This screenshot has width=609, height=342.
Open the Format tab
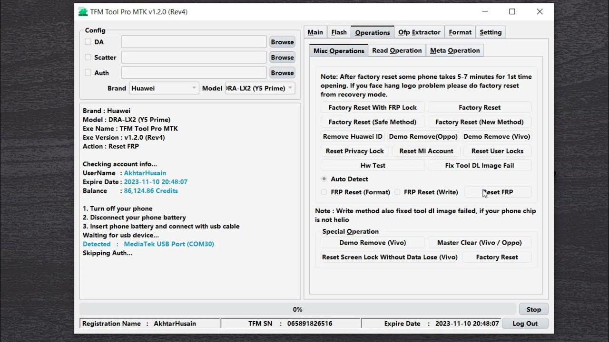[460, 32]
